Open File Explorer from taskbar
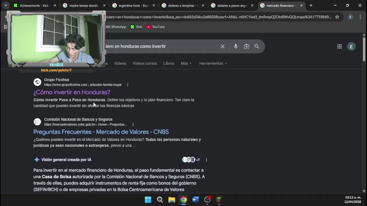This screenshot has height=206, width=367. 172,199
